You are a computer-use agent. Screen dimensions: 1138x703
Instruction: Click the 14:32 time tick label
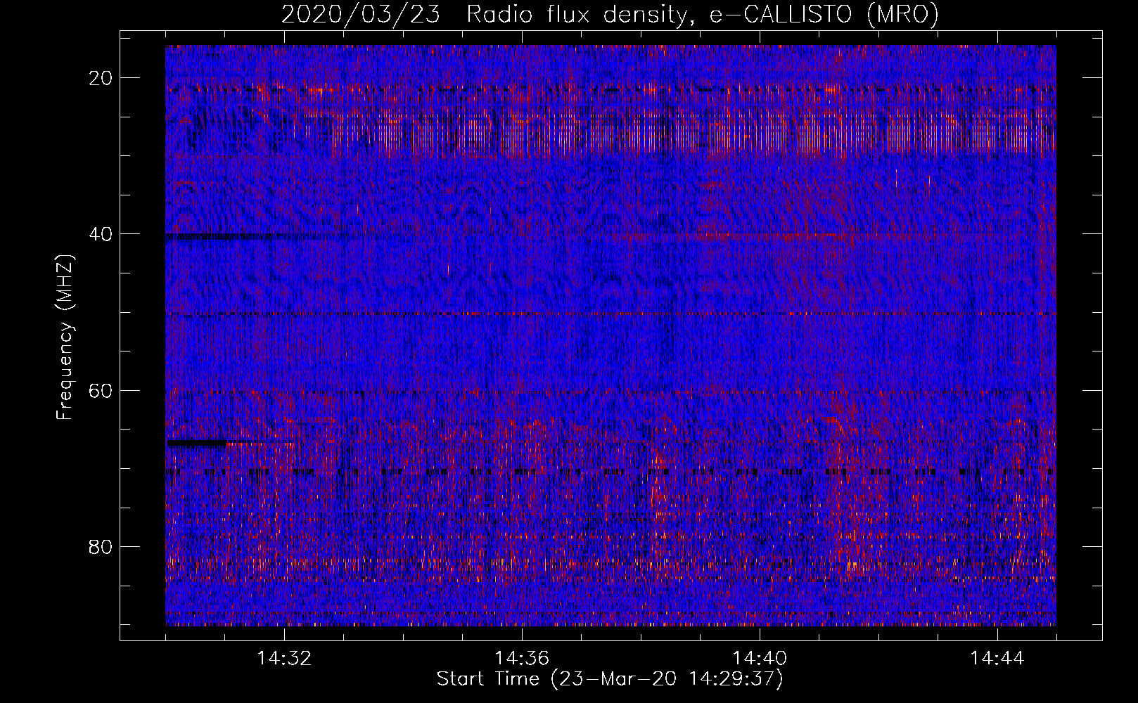click(285, 659)
